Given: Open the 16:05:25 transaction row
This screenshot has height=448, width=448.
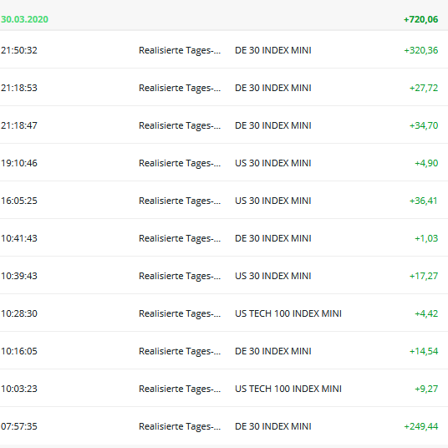Looking at the screenshot, I should tap(224, 201).
